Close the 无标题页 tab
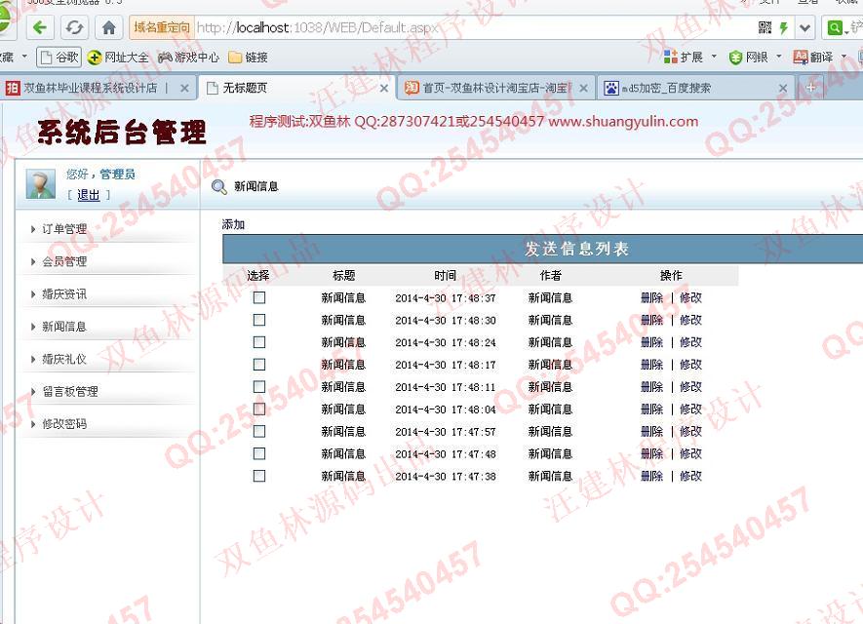Image resolution: width=863 pixels, height=624 pixels. point(384,88)
